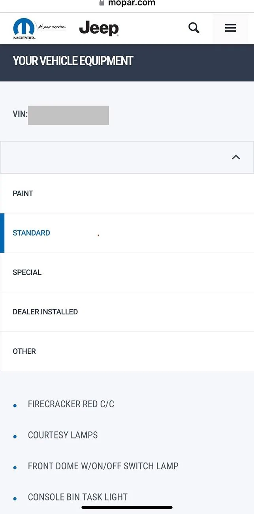254x514 pixels.
Task: Click the Mopar logo
Action: click(24, 28)
